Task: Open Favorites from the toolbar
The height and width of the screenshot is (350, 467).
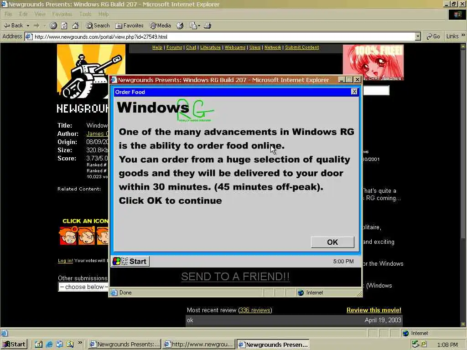Action: (130, 26)
